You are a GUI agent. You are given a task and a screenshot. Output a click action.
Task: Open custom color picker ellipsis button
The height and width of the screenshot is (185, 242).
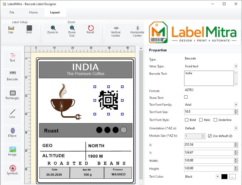pyautogui.click(x=232, y=177)
